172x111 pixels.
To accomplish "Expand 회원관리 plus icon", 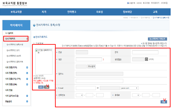I will 27,102.
